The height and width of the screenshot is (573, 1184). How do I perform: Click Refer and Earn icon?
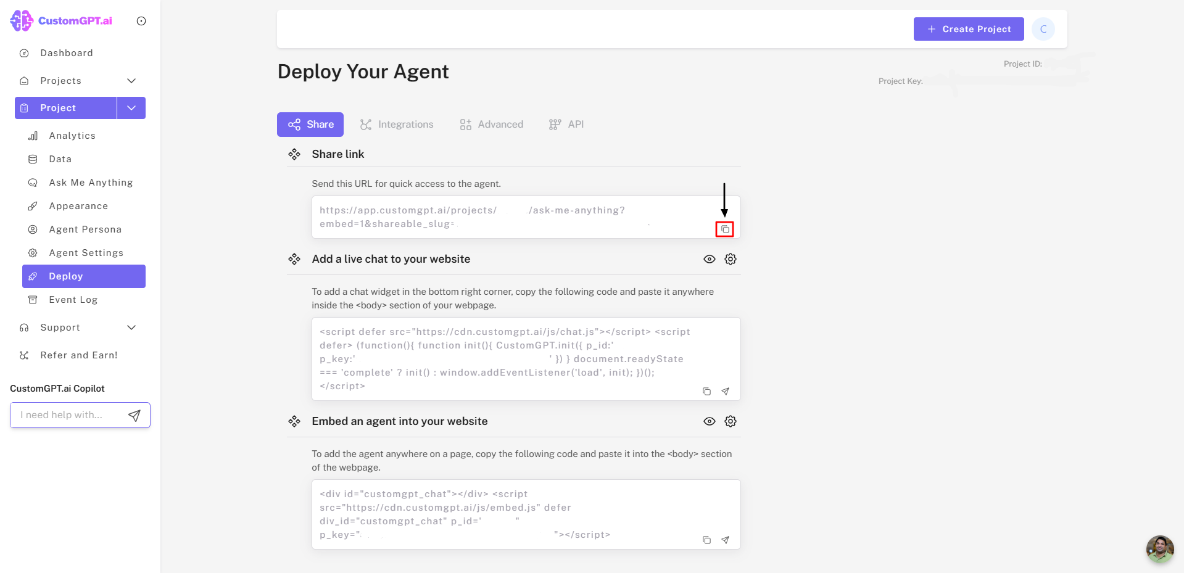tap(25, 355)
